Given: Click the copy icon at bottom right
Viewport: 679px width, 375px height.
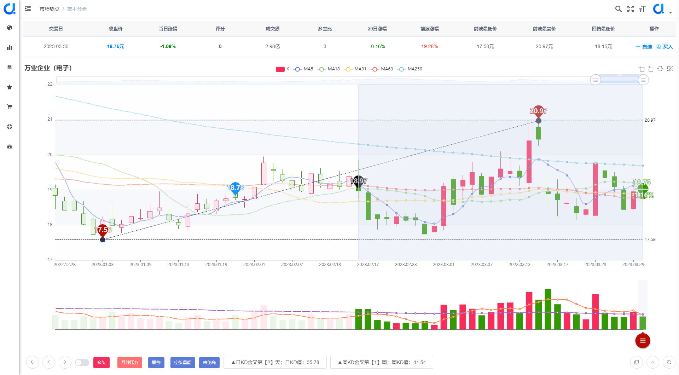Looking at the screenshot, I should tap(637, 362).
